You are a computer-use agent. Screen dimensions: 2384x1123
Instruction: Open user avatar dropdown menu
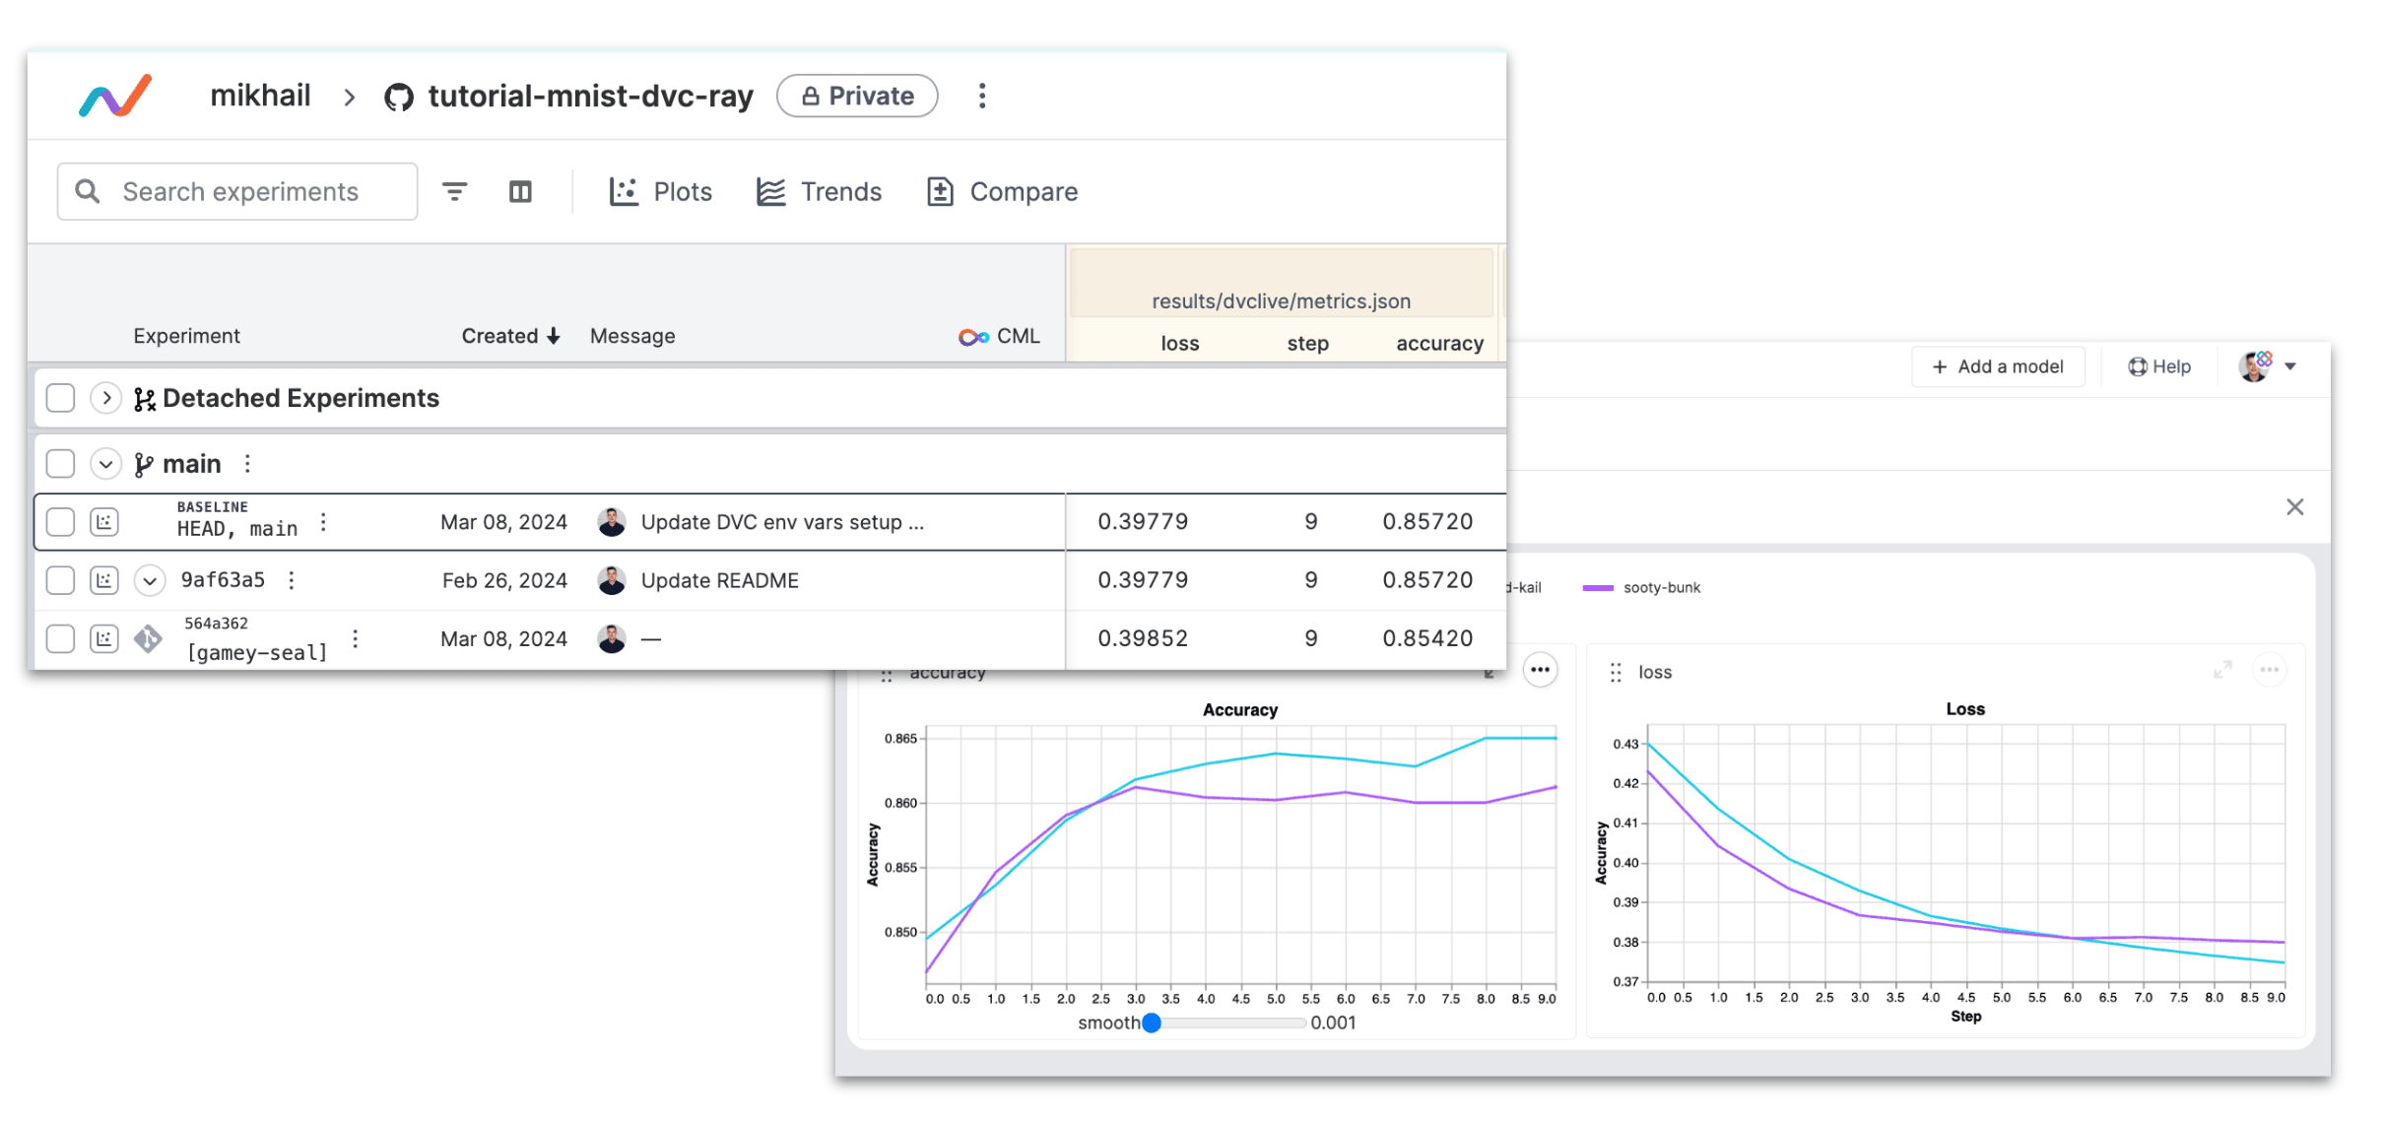(2267, 366)
